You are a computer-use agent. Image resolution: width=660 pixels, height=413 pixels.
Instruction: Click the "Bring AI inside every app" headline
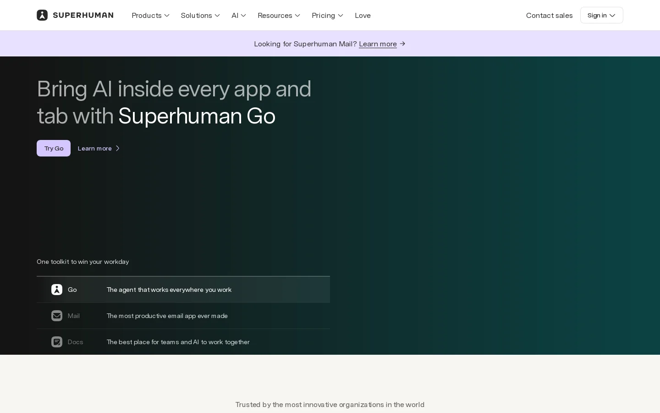pyautogui.click(x=174, y=102)
